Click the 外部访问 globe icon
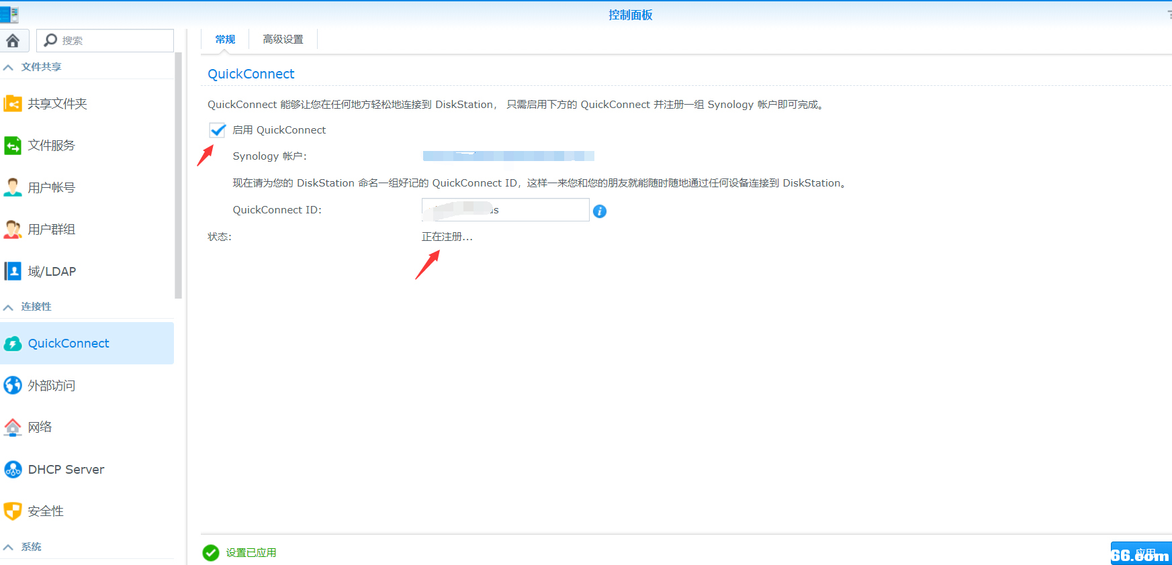Viewport: 1172px width, 565px height. pos(13,385)
